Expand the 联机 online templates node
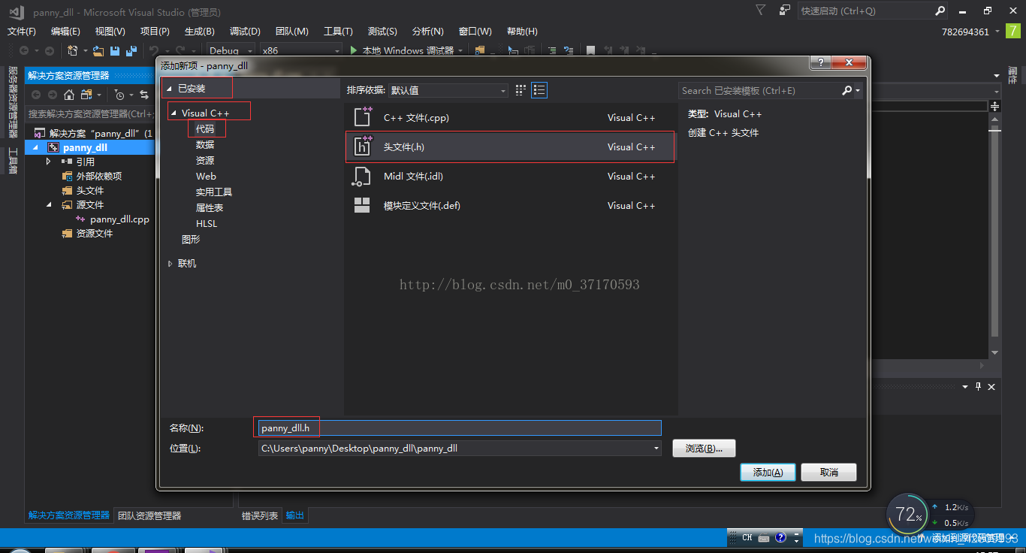The height and width of the screenshot is (553, 1026). (x=170, y=264)
